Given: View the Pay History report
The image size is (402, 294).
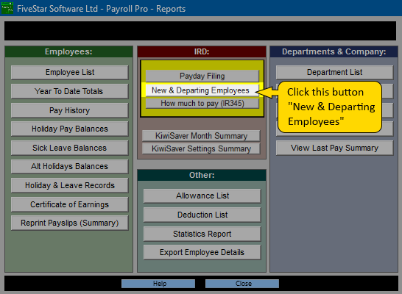Looking at the screenshot, I should point(70,110).
